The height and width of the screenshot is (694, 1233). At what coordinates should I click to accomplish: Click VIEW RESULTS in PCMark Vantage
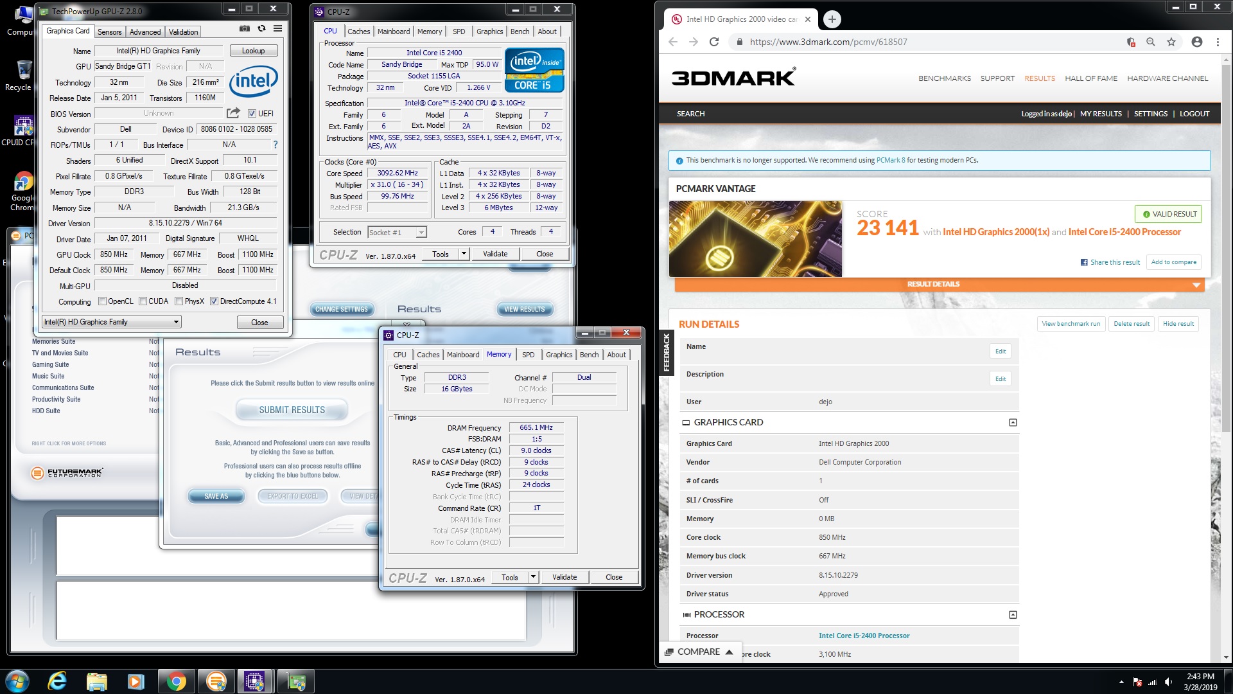point(525,309)
